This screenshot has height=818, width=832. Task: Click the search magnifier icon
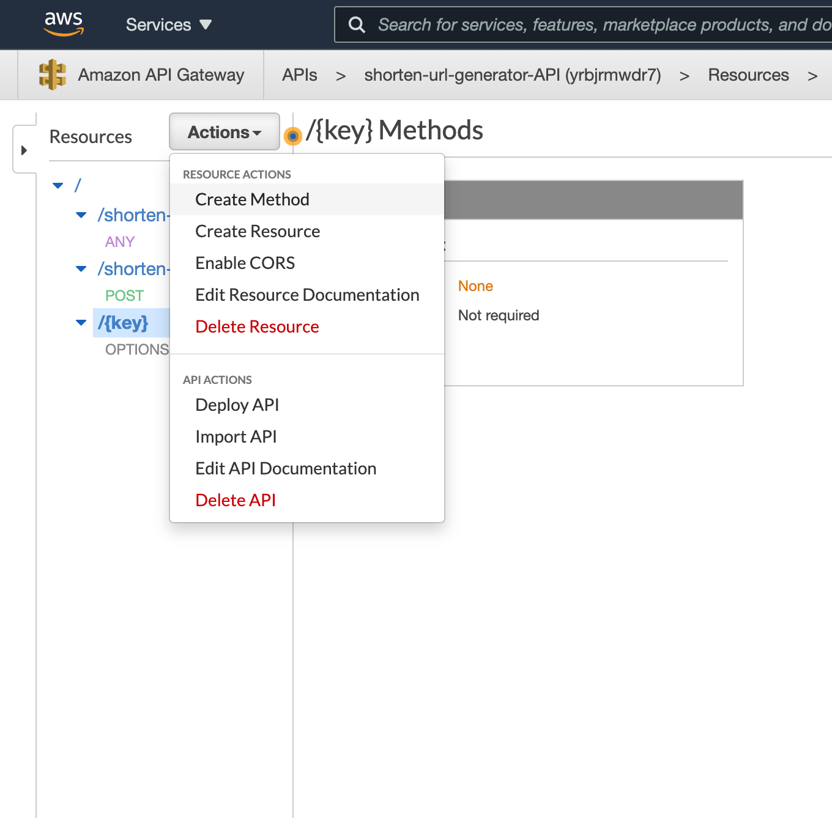357,24
